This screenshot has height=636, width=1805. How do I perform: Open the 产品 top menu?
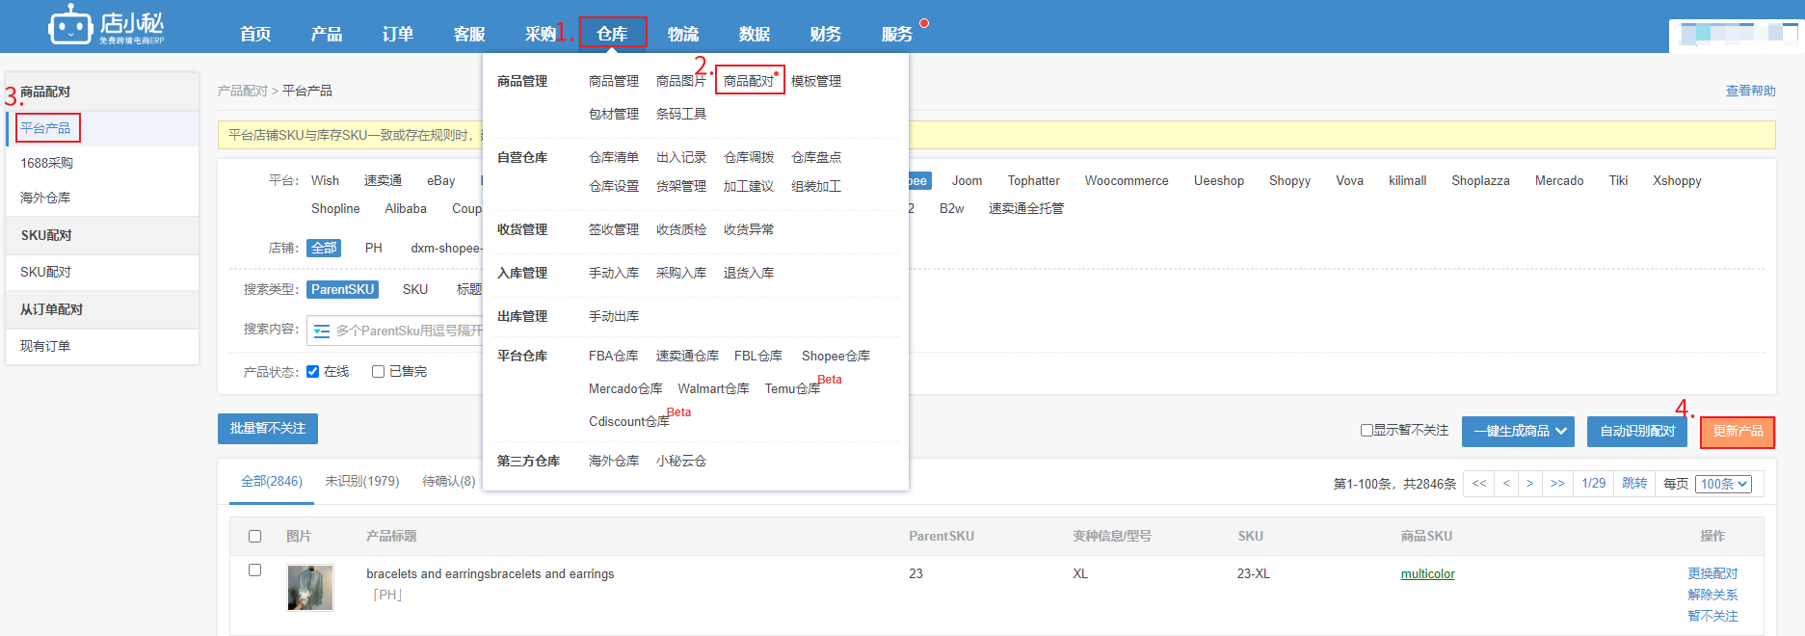point(327,34)
